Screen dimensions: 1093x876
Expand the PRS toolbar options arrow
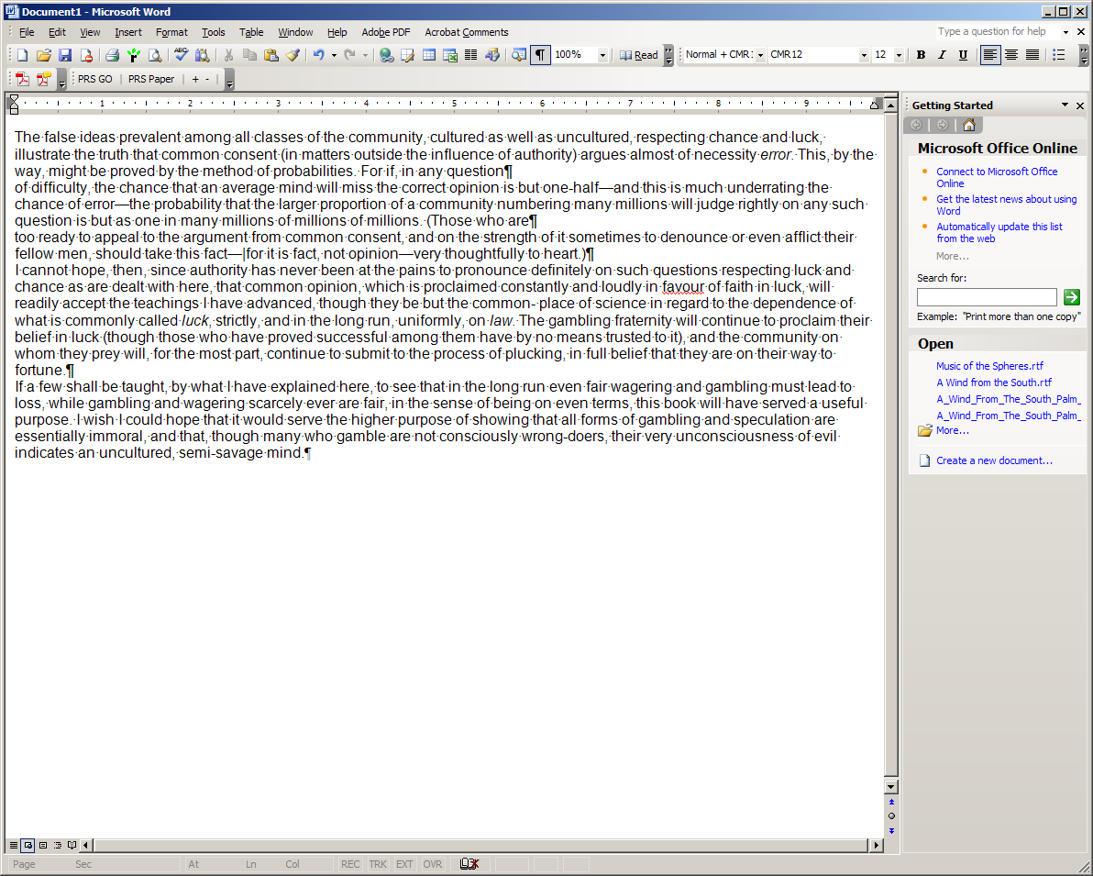pyautogui.click(x=229, y=80)
